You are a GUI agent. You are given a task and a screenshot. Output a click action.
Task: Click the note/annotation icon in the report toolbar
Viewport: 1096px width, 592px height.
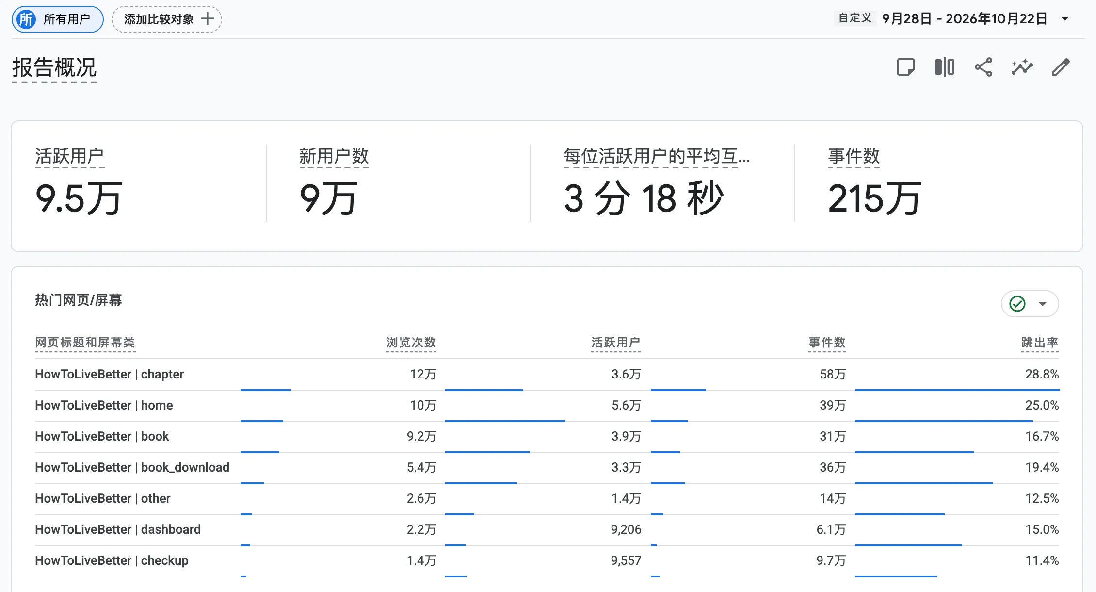[905, 67]
